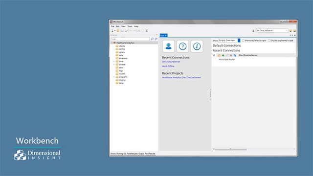Enable Display orphaned scripts checkbox
The height and width of the screenshot is (176, 313).
click(269, 41)
